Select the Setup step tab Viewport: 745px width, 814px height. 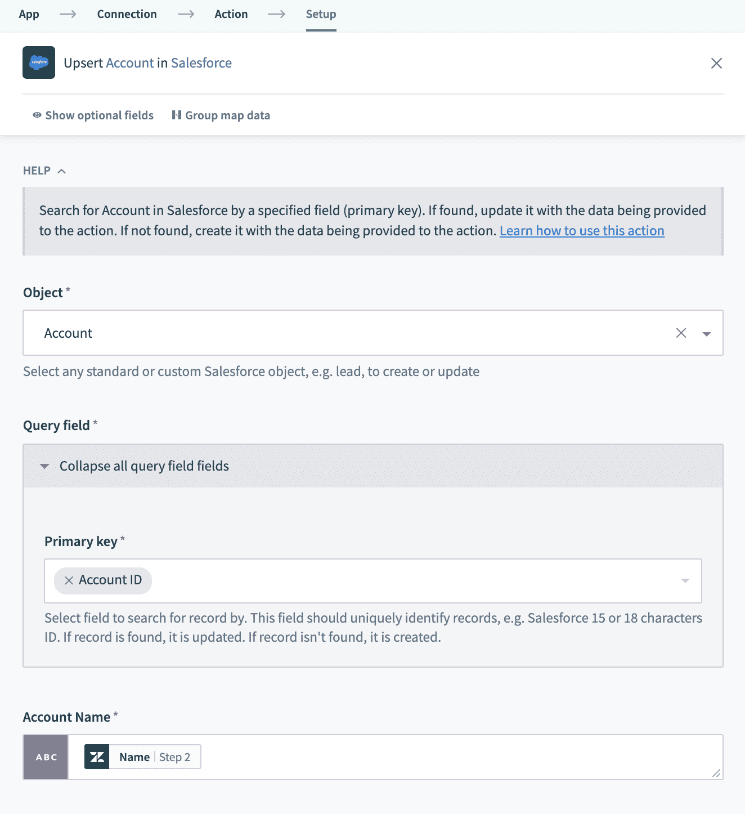[x=321, y=14]
